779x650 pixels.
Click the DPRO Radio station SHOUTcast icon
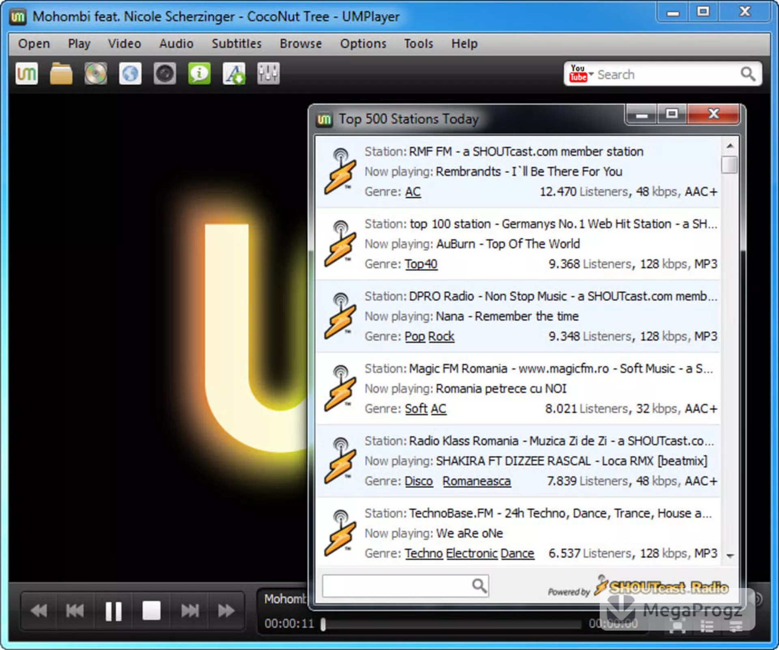tap(340, 316)
